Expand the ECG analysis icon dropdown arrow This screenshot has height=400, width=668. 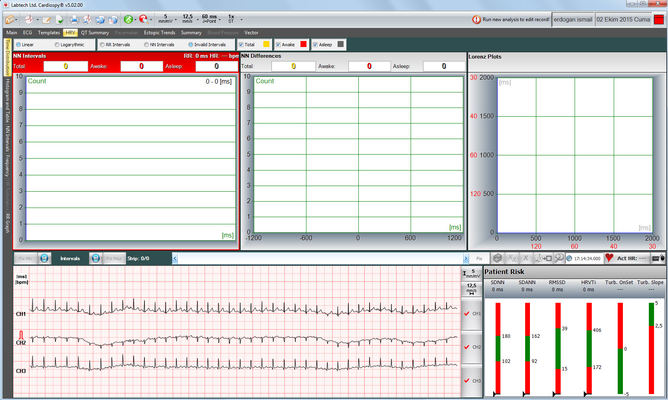(38, 20)
